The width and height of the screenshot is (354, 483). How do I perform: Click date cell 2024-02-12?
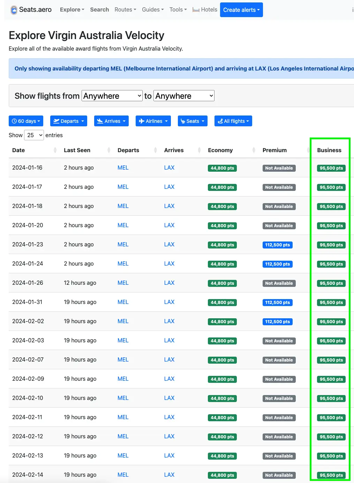tap(28, 436)
